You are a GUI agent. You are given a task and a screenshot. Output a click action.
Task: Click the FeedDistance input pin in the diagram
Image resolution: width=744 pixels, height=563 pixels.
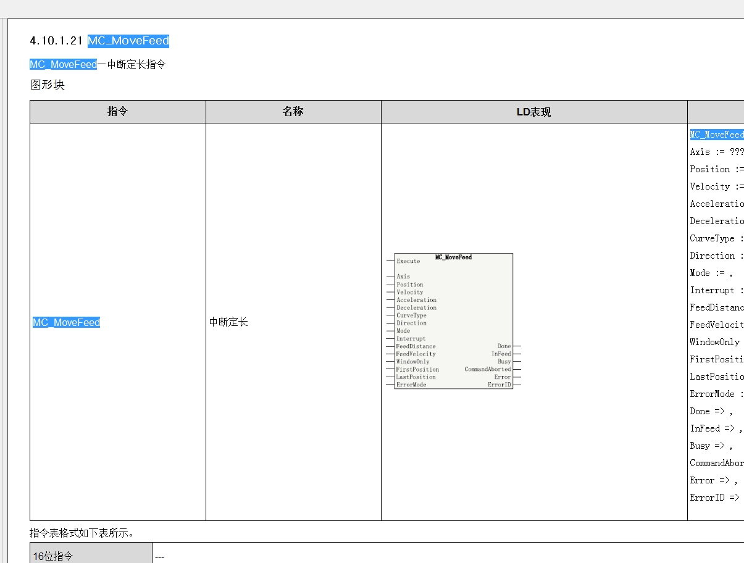(x=416, y=346)
